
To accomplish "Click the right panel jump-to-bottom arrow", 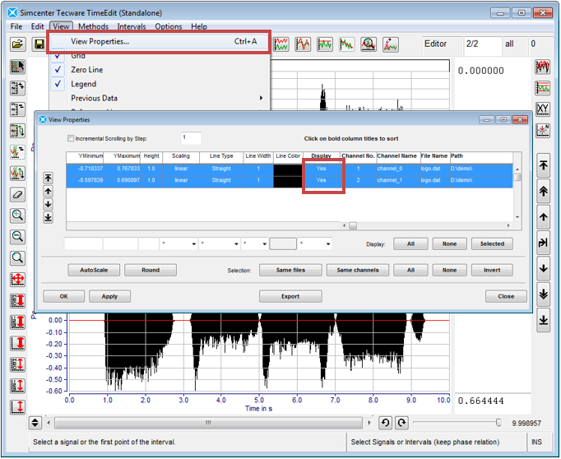I will click(543, 320).
